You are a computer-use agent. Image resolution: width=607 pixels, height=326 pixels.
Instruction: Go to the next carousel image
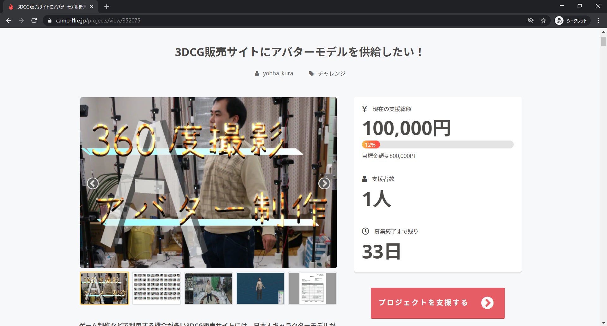(324, 183)
